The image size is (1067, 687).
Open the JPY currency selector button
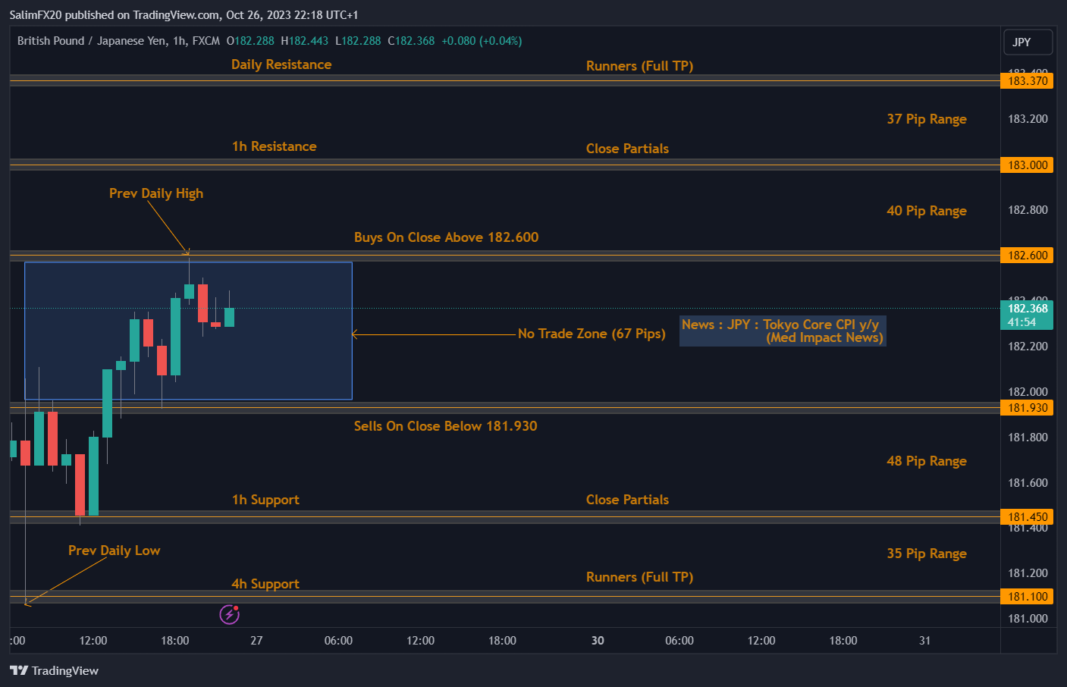click(x=1028, y=42)
